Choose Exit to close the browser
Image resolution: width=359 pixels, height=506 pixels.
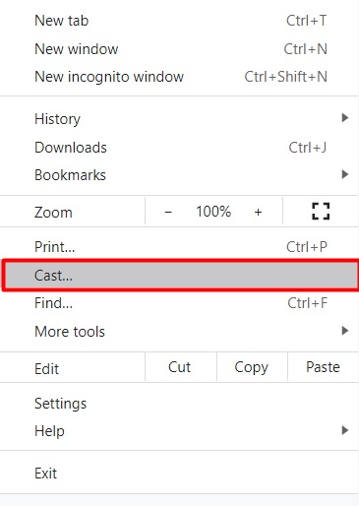179,474
